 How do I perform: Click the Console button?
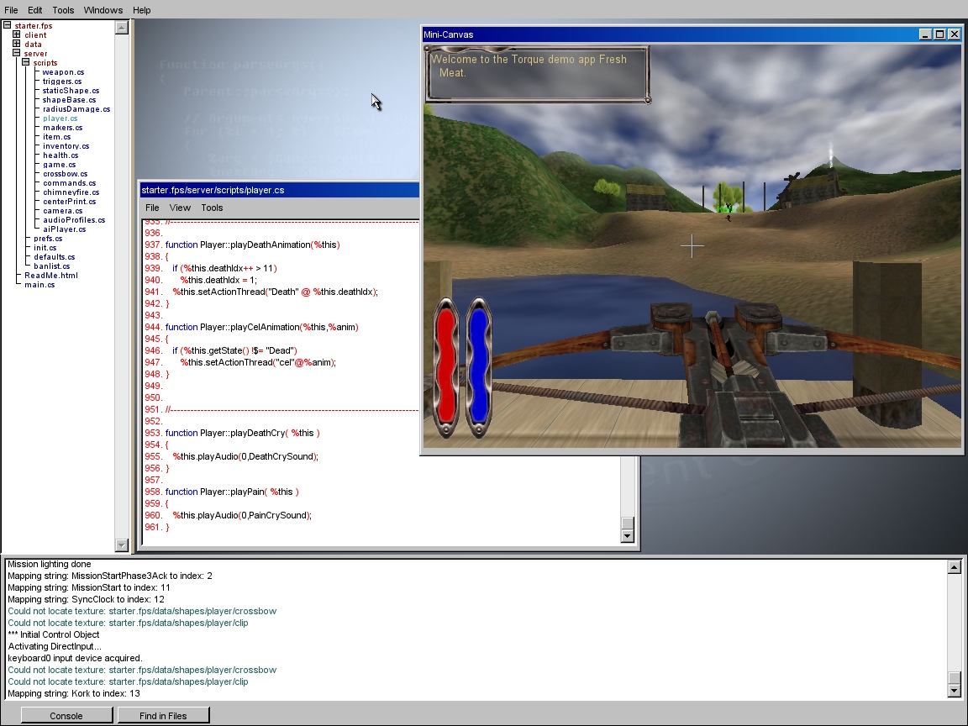click(x=66, y=716)
